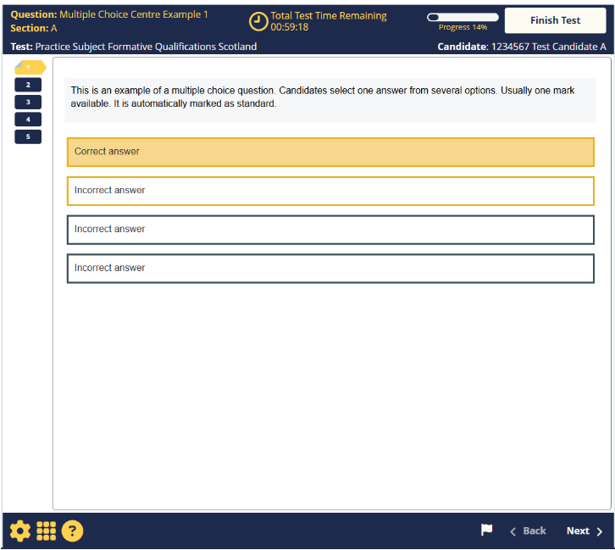Pick the middle 'Incorrect answer' option
The width and height of the screenshot is (615, 550).
point(330,230)
